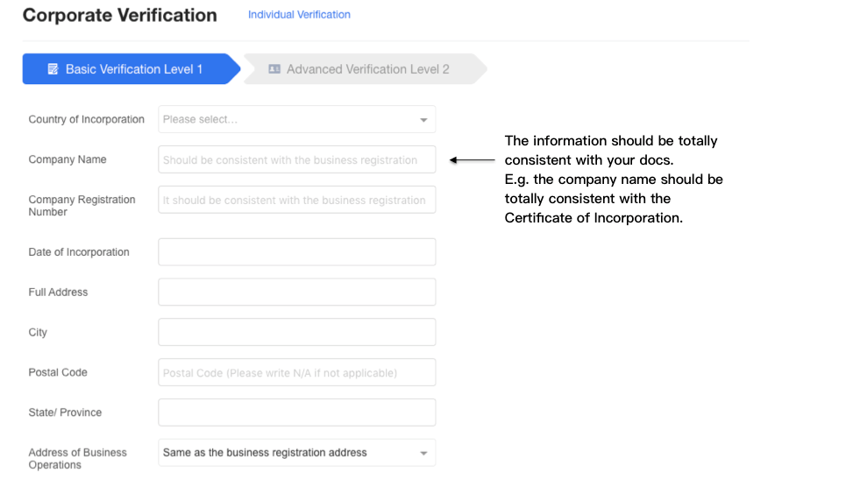Click the Full Address label
The height and width of the screenshot is (487, 846).
[x=58, y=292]
